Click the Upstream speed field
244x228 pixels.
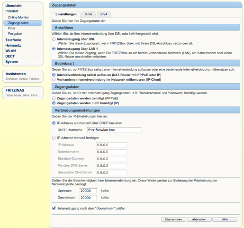tap(88, 191)
